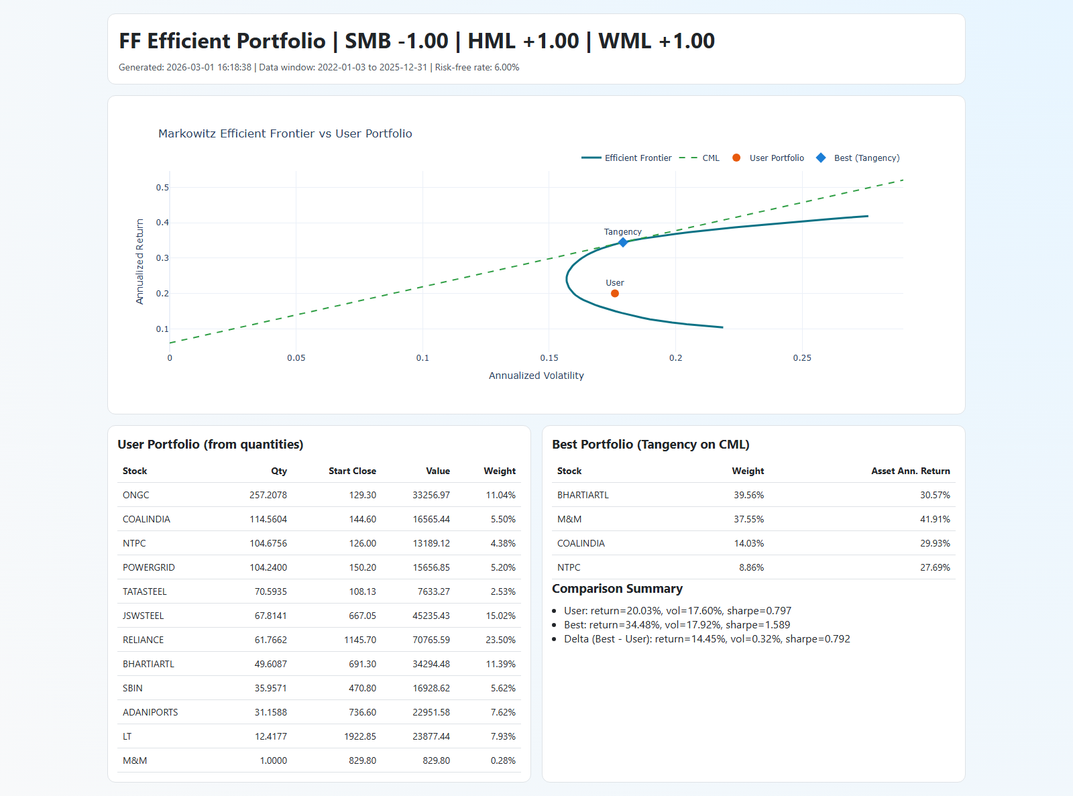Click the POWERGRID value 15656.85
This screenshot has width=1073, height=796.
(x=431, y=567)
